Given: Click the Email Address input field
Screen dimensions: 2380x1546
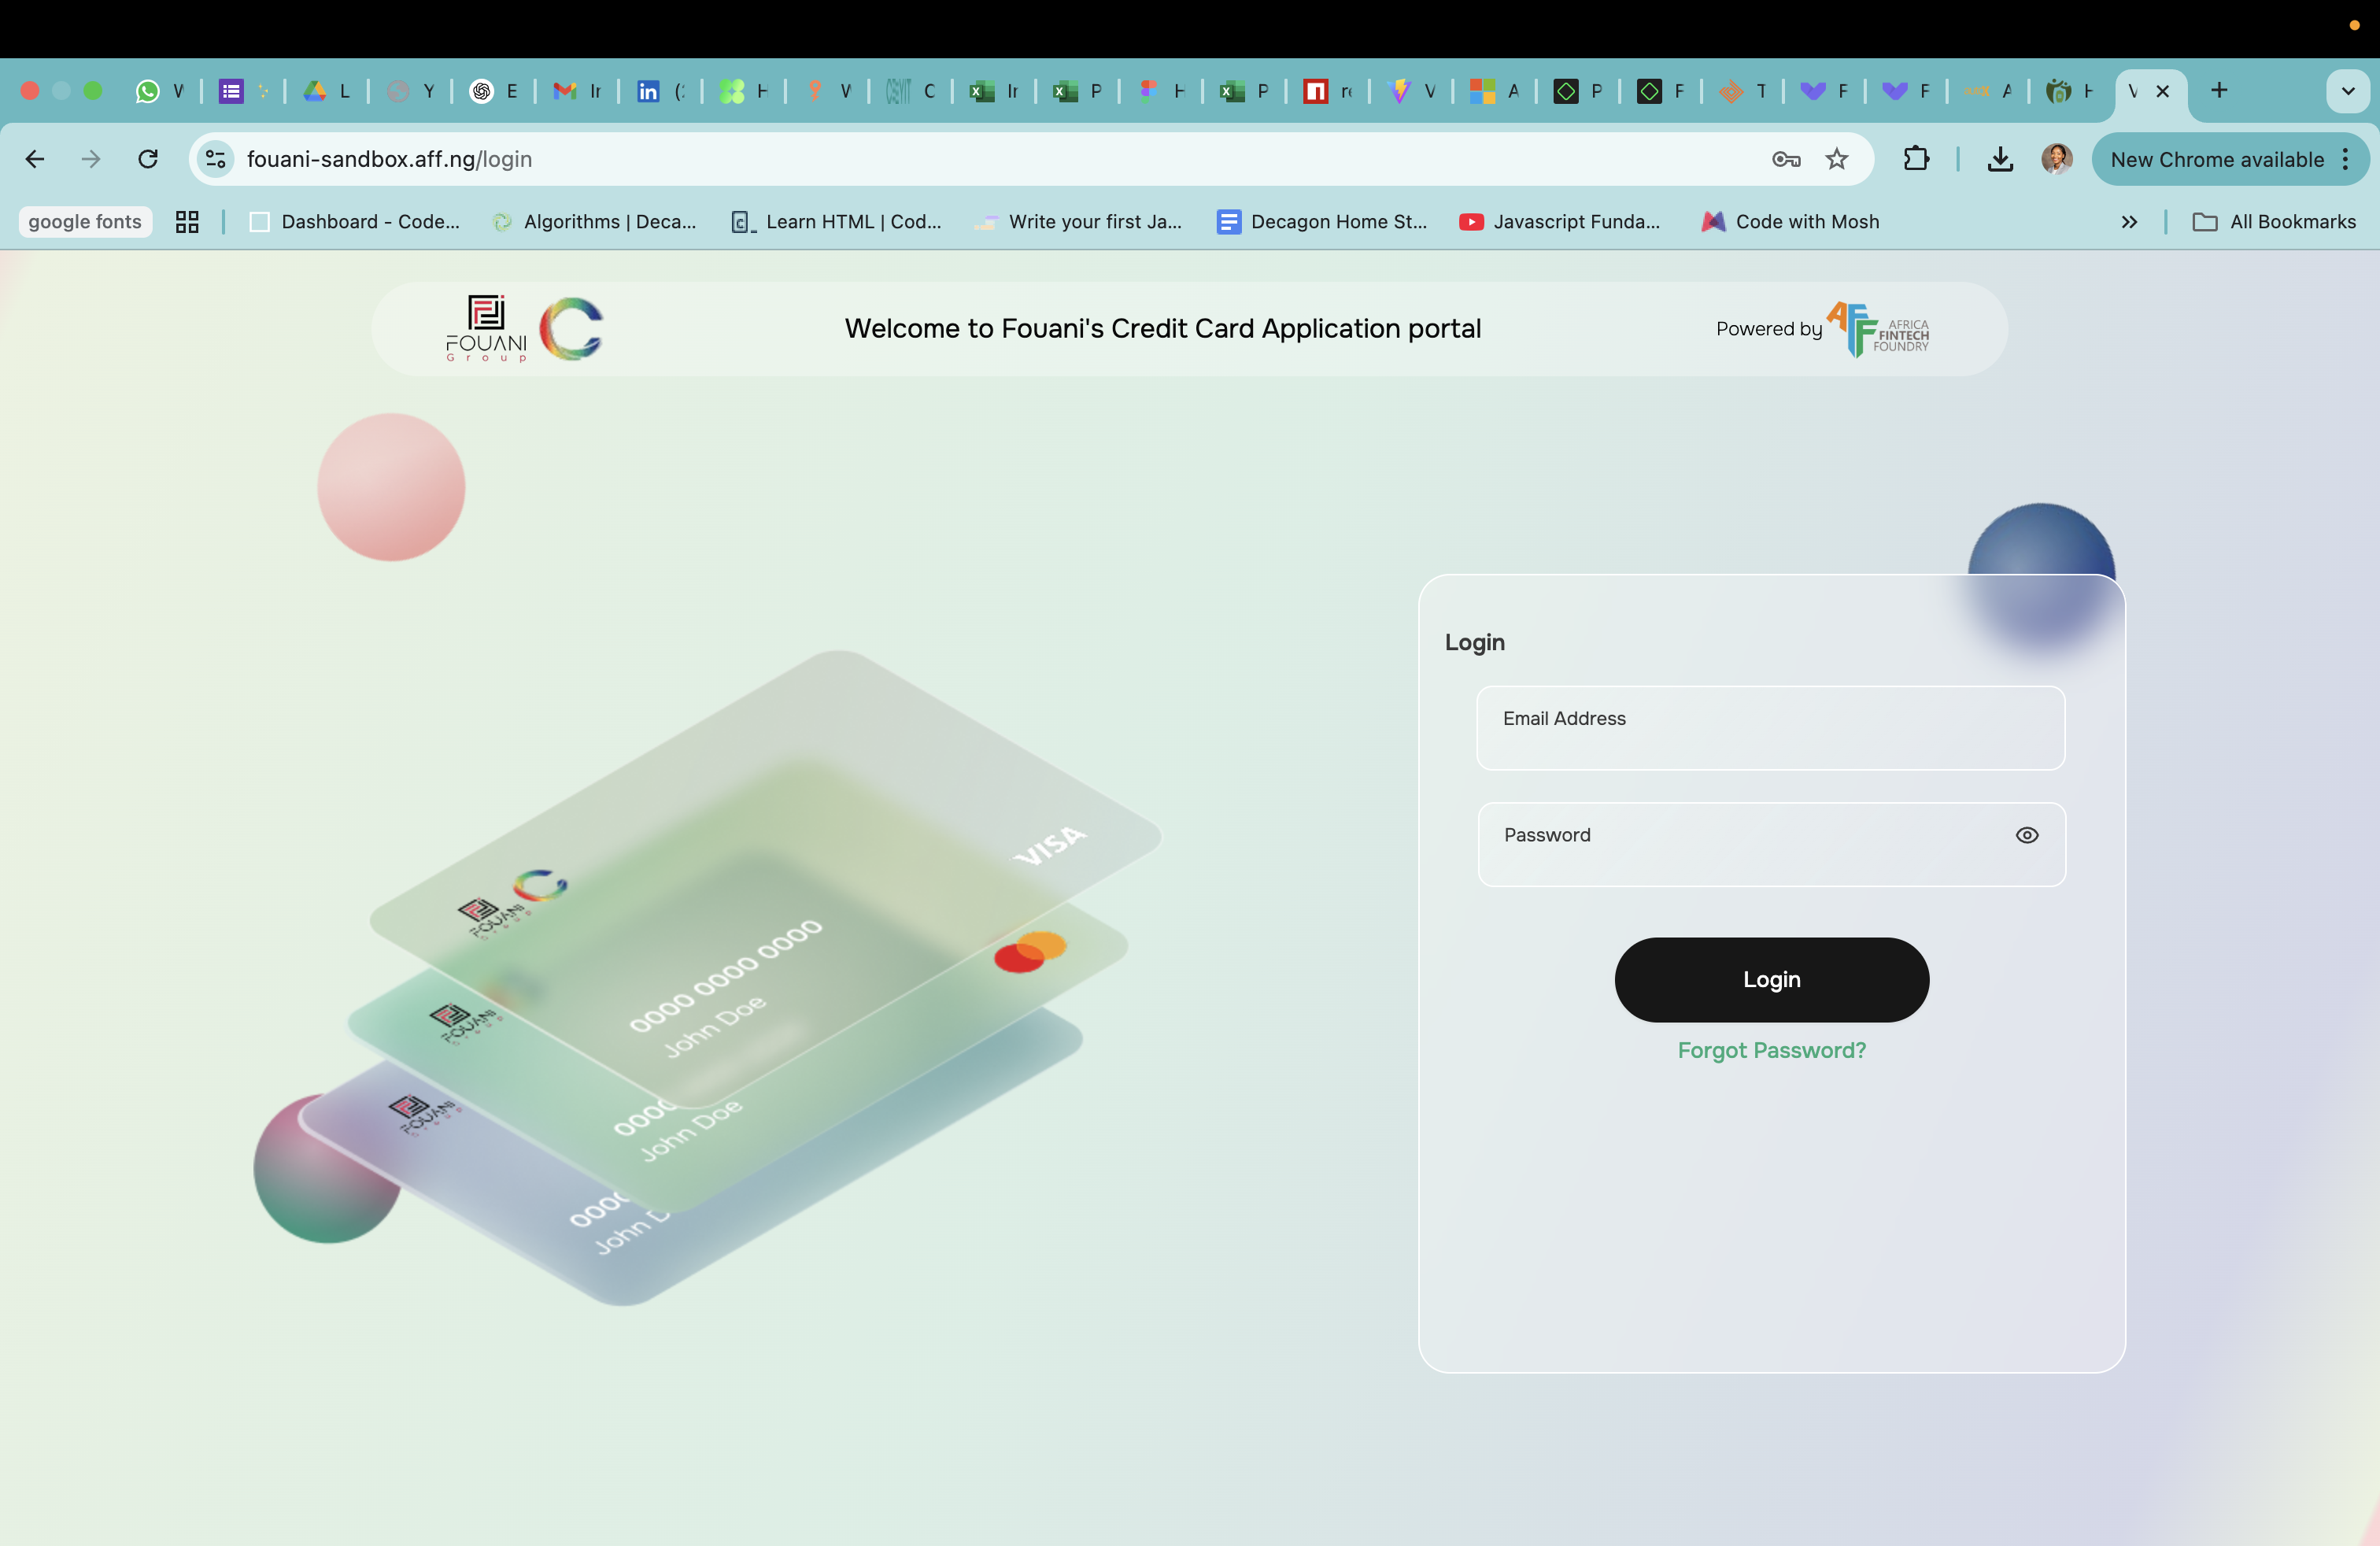Looking at the screenshot, I should [1770, 728].
